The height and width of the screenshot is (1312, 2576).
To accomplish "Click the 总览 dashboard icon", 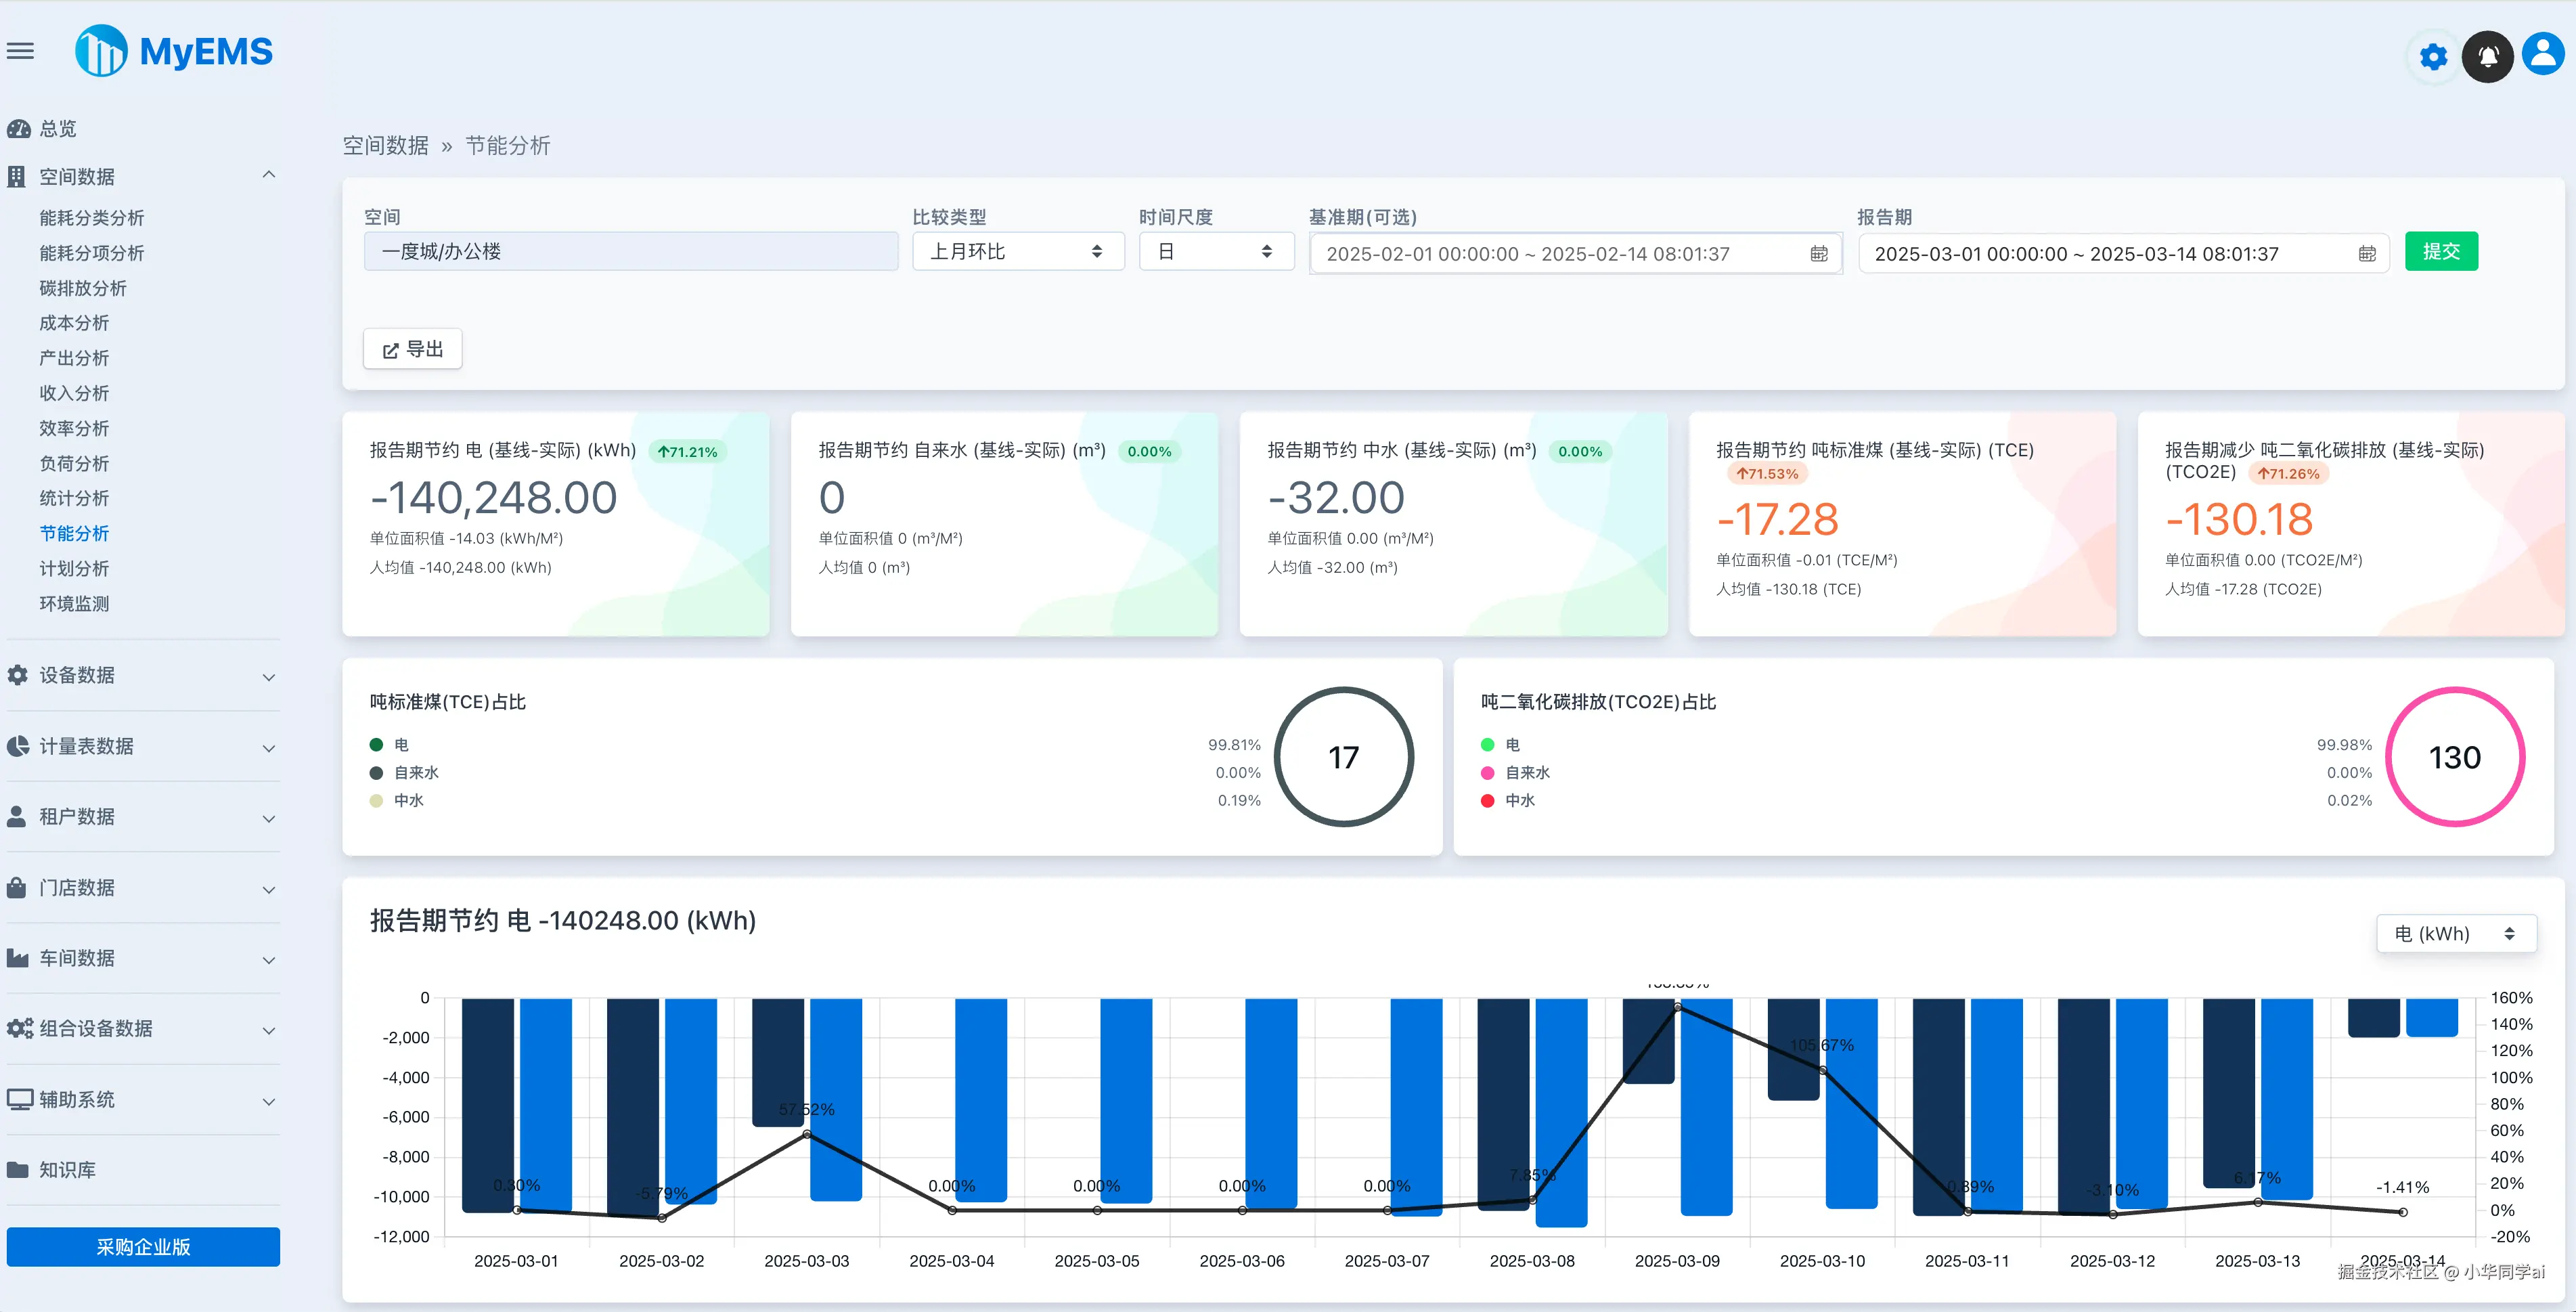I will click(18, 129).
